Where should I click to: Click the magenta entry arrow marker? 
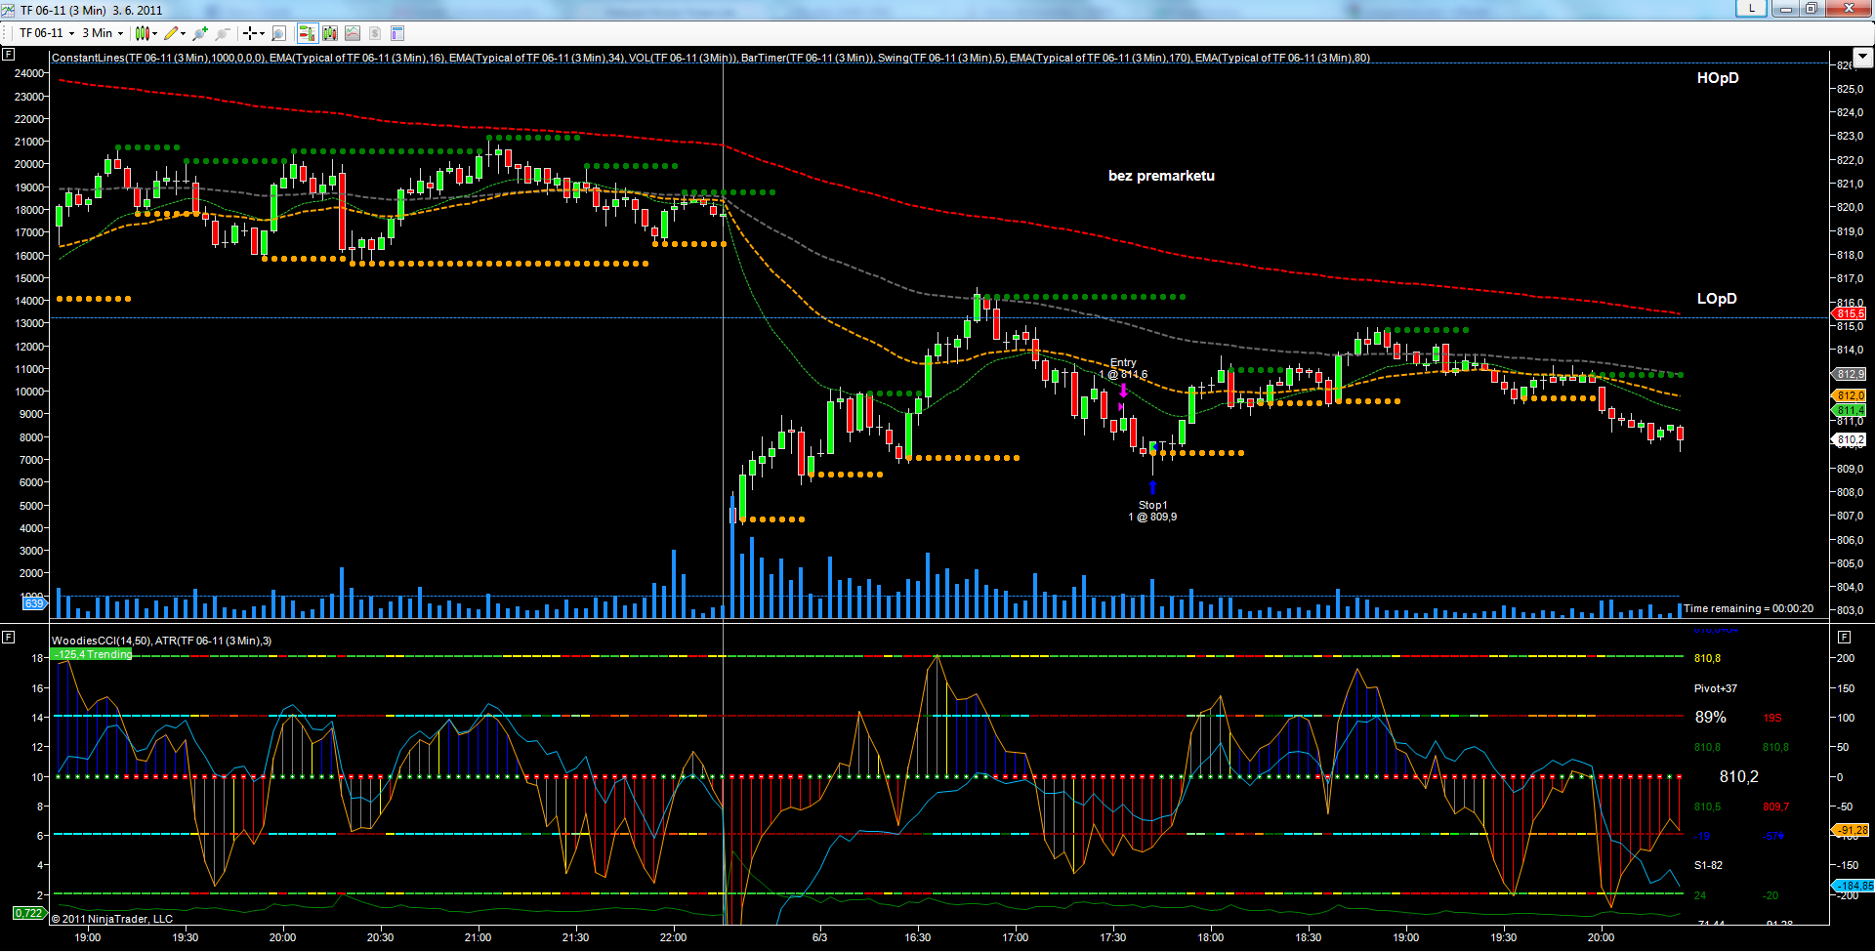[x=1123, y=392]
